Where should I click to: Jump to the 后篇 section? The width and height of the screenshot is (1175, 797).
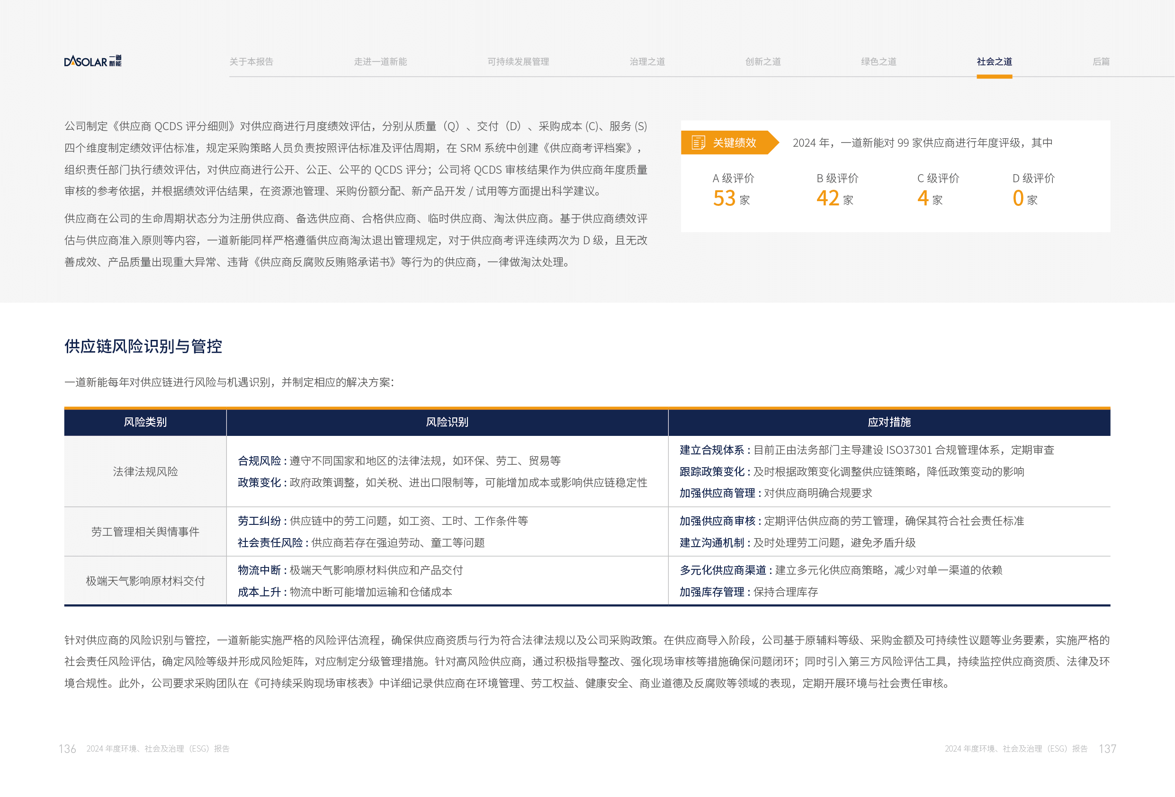tap(1101, 62)
